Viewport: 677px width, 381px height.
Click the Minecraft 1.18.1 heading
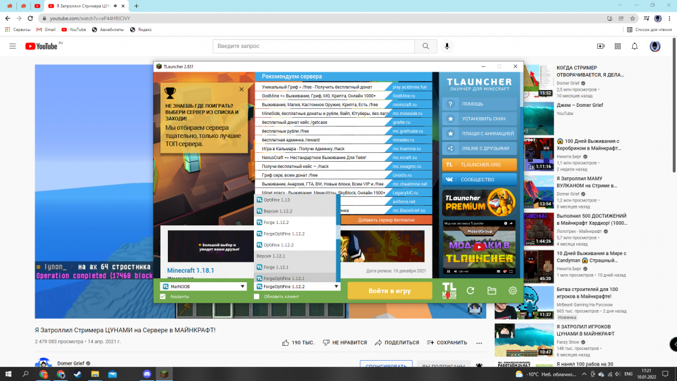pyautogui.click(x=190, y=271)
